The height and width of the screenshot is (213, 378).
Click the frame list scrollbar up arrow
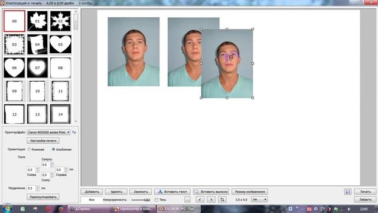pos(76,11)
